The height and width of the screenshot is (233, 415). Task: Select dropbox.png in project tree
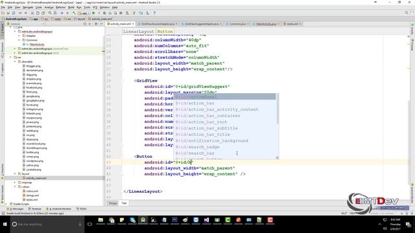(x=34, y=79)
